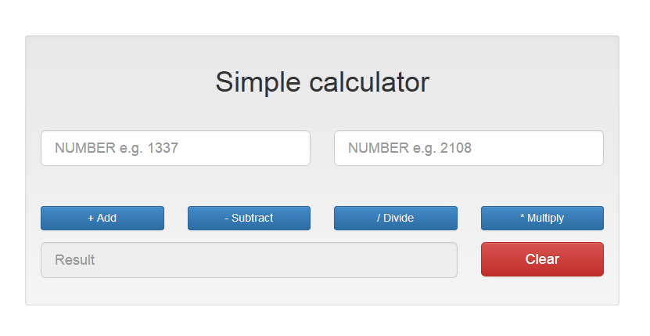650x336 pixels.
Task: Choose the multiplication operation button
Action: coord(542,218)
